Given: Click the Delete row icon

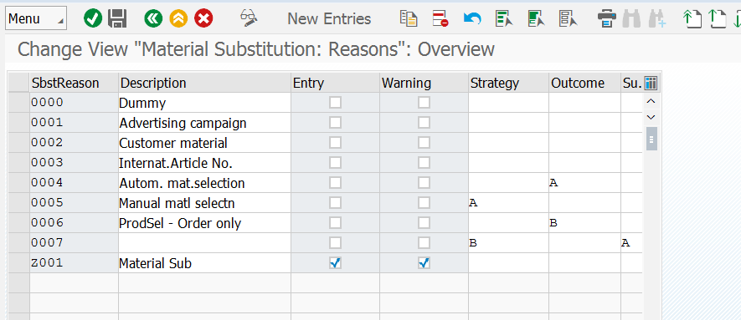Looking at the screenshot, I should tap(440, 19).
